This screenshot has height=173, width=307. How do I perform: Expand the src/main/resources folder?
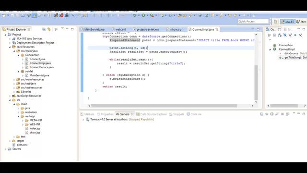pyautogui.click(x=14, y=80)
